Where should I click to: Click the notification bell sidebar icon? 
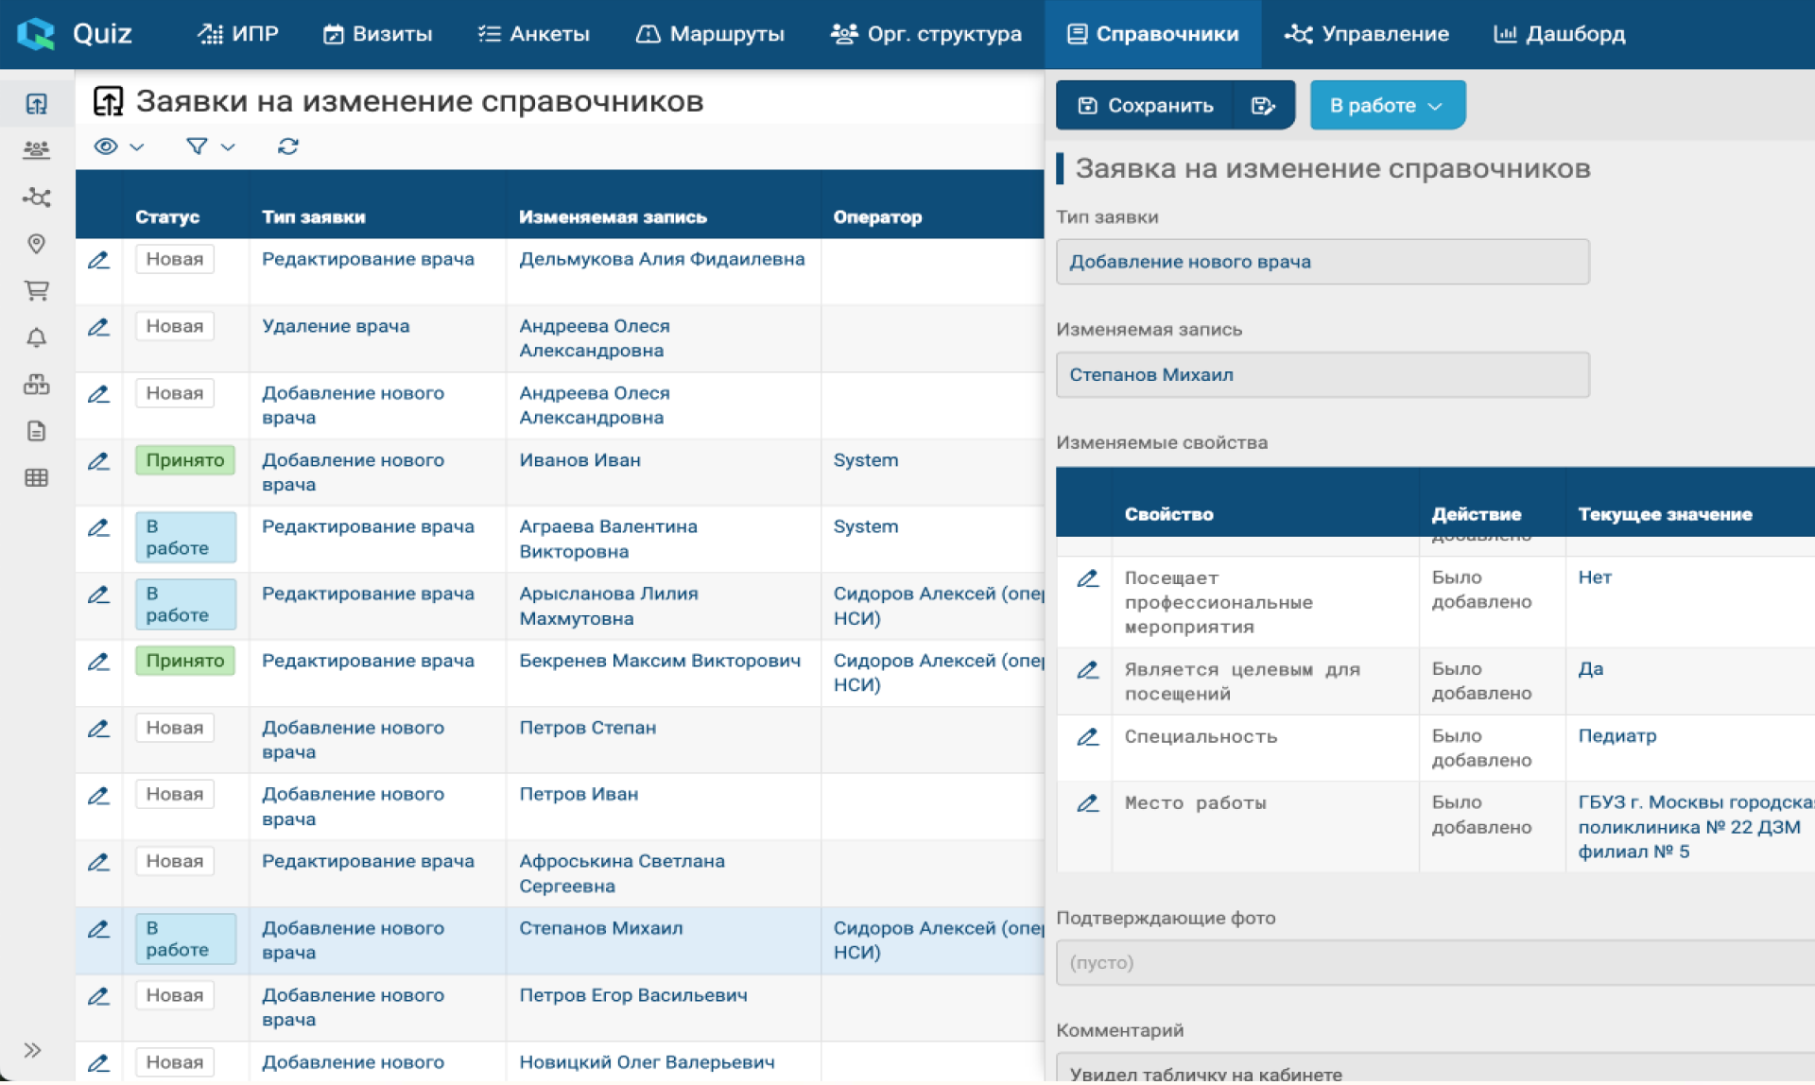(36, 337)
